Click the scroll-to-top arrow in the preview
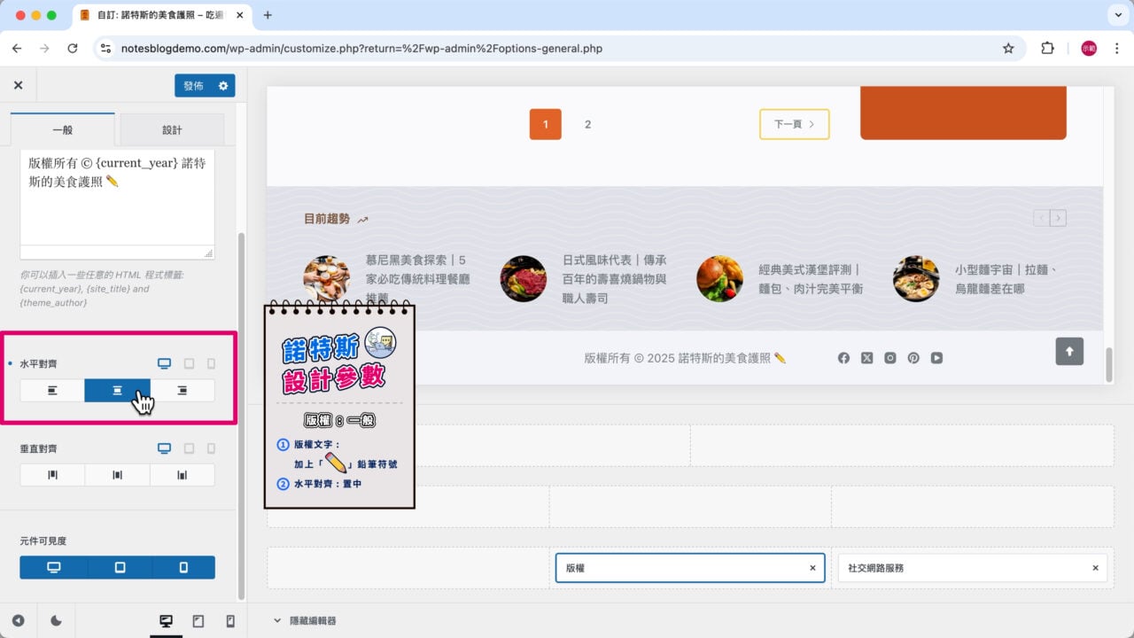1134x638 pixels. (1069, 352)
